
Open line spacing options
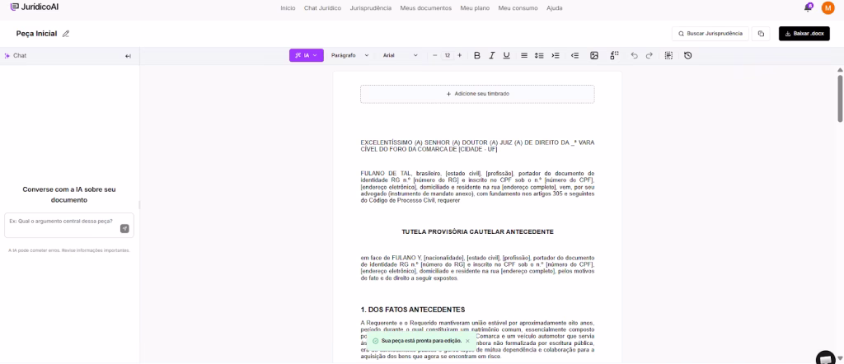[x=539, y=55]
